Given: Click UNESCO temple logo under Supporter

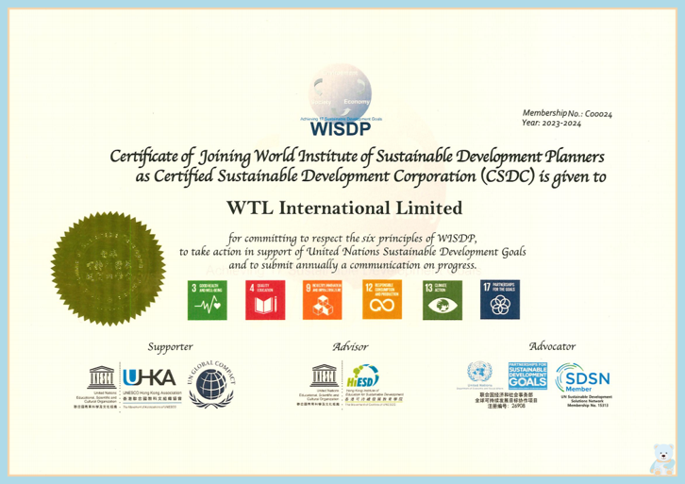Looking at the screenshot, I should tap(102, 377).
